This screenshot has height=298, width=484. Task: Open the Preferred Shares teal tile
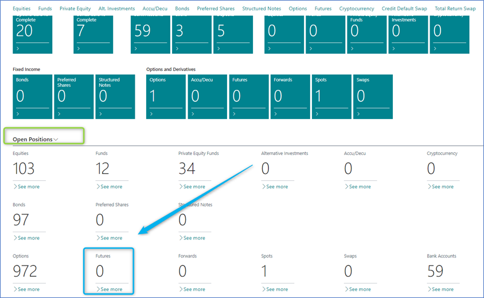74,97
